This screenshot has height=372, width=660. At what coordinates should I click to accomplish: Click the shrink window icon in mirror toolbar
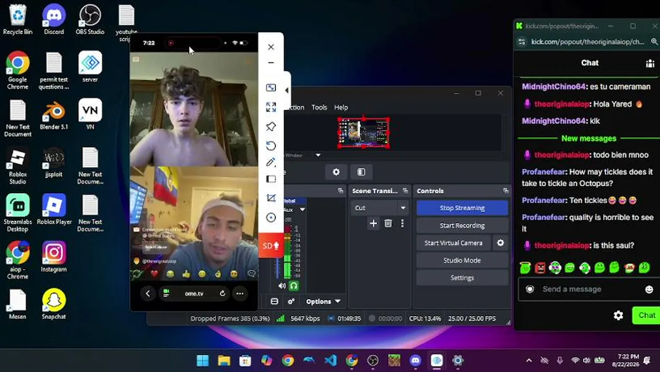pos(271,88)
